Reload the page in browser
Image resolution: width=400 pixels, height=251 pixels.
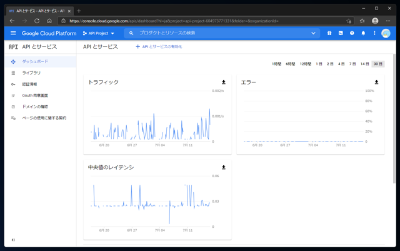tap(37, 21)
